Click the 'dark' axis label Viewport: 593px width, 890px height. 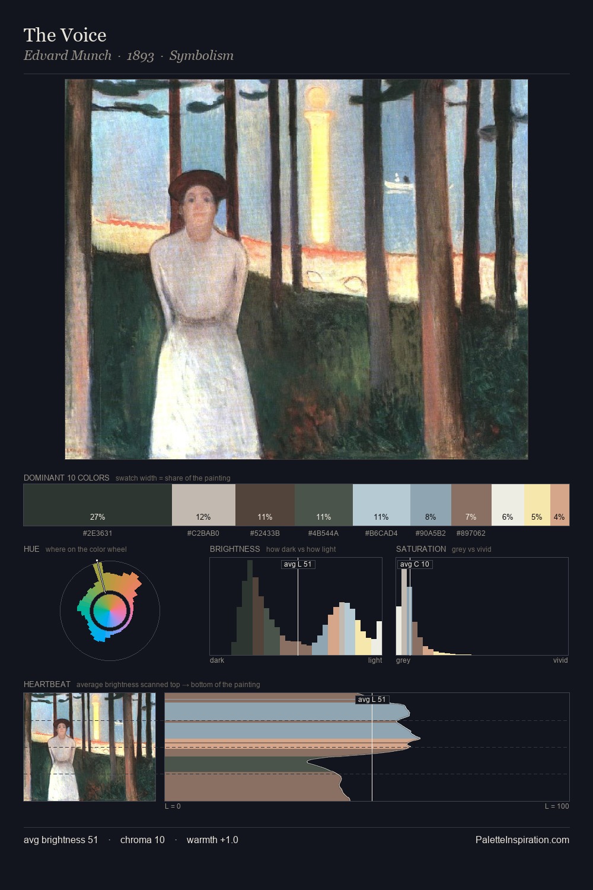[217, 660]
